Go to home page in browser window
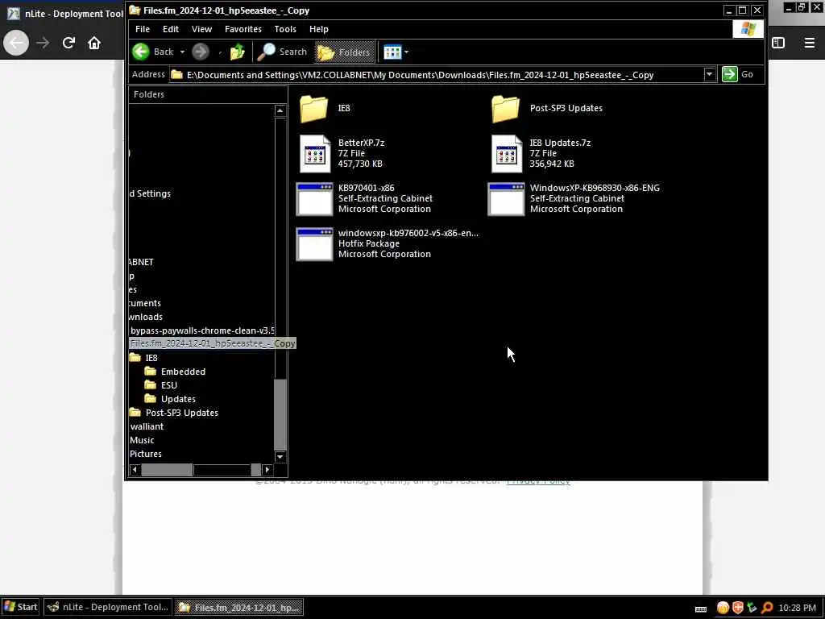Viewport: 825px width, 619px height. coord(94,43)
